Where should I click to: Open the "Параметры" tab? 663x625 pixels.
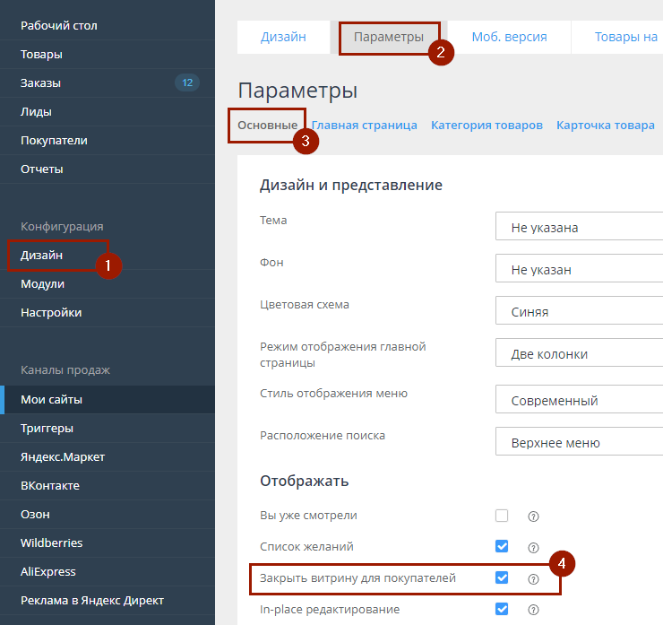pos(389,38)
